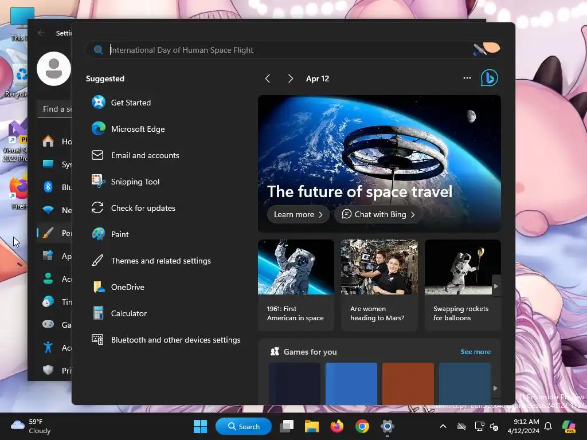
Task: Select the blue game tile
Action: click(x=351, y=383)
